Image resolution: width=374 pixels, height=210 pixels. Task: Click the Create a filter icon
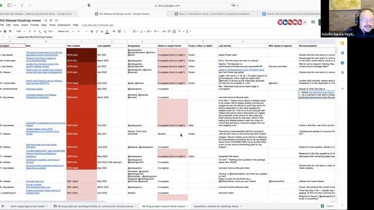click(179, 32)
